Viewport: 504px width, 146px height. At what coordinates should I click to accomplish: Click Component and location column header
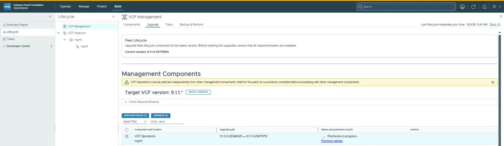coord(148,130)
